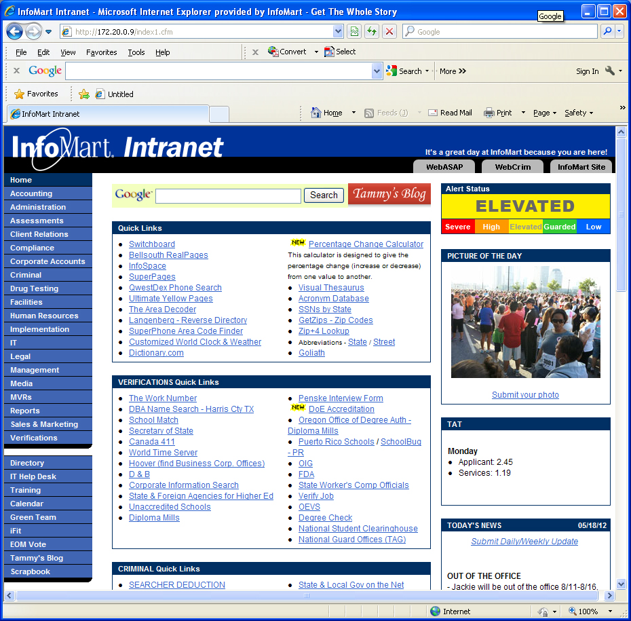This screenshot has width=631, height=621.
Task: Open the Switchboard link
Action: [x=152, y=244]
